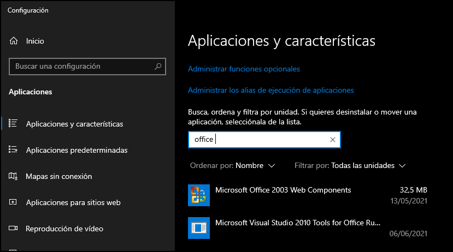Open Mapas sin conexión section
Screen dimensions: 453x252
coord(58,176)
